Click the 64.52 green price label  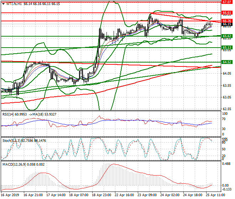point(227,62)
